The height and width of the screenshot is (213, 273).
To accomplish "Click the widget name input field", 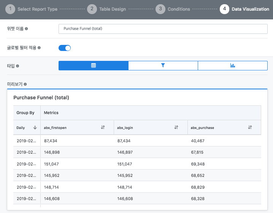I will tap(163, 29).
